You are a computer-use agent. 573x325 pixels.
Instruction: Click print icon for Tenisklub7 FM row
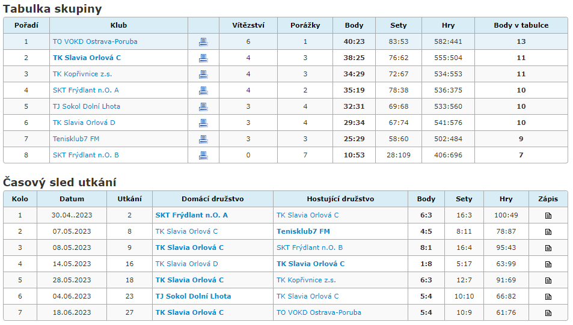coord(203,139)
